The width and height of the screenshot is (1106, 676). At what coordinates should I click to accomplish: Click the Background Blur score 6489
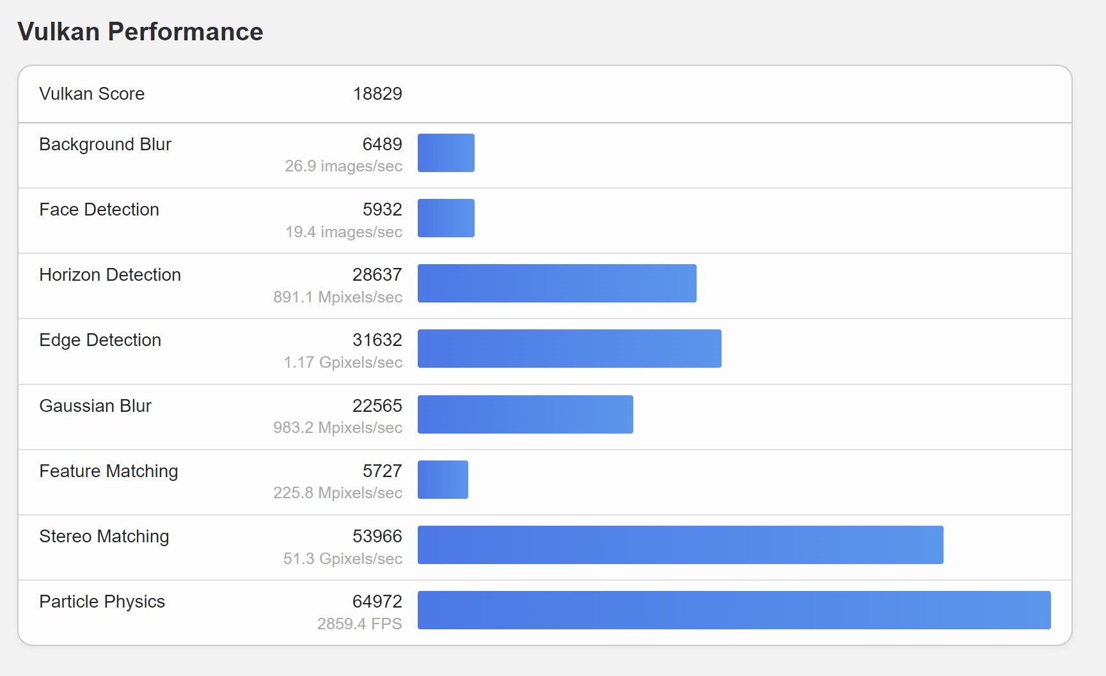tap(383, 145)
